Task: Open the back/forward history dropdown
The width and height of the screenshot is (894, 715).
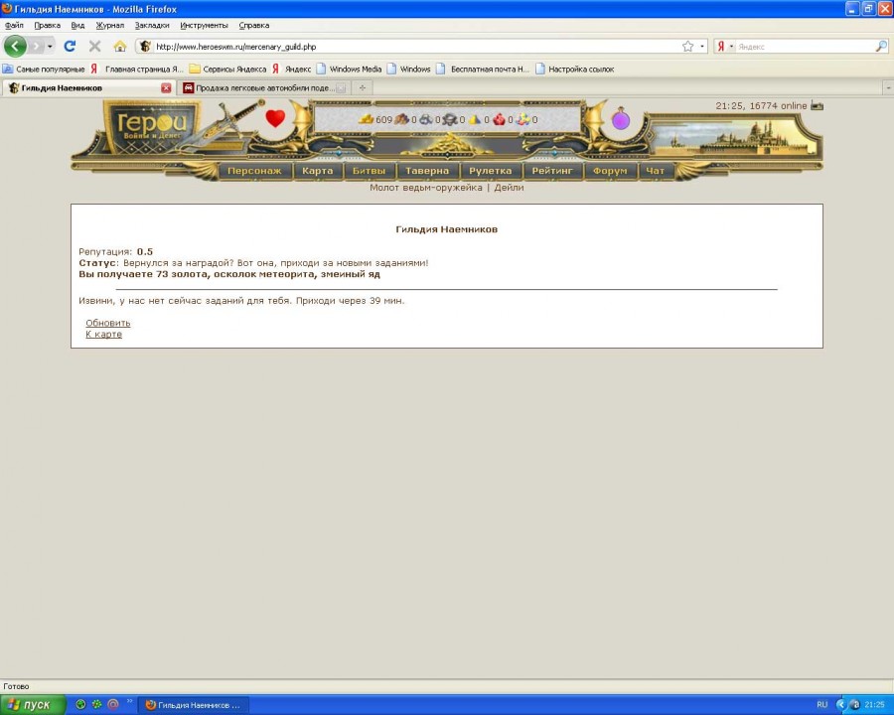Action: tap(51, 47)
